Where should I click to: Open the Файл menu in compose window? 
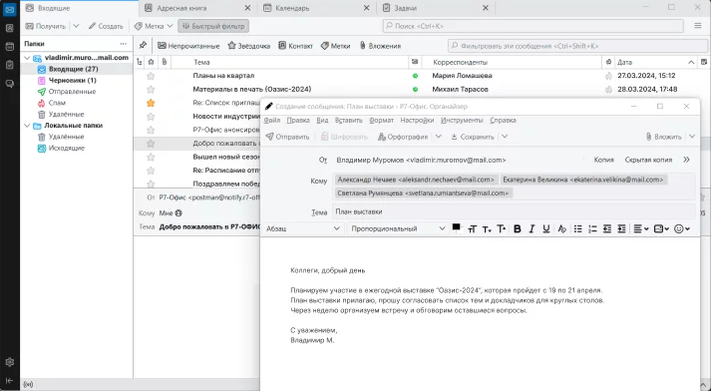coord(272,121)
